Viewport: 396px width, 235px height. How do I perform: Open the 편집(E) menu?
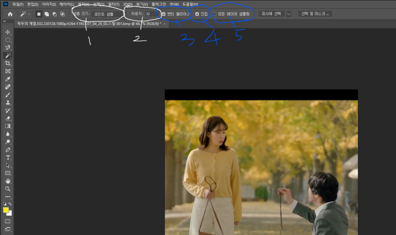pos(33,4)
